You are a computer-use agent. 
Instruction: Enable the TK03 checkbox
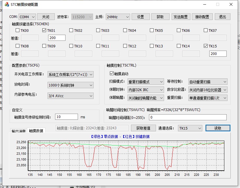click(98, 30)
